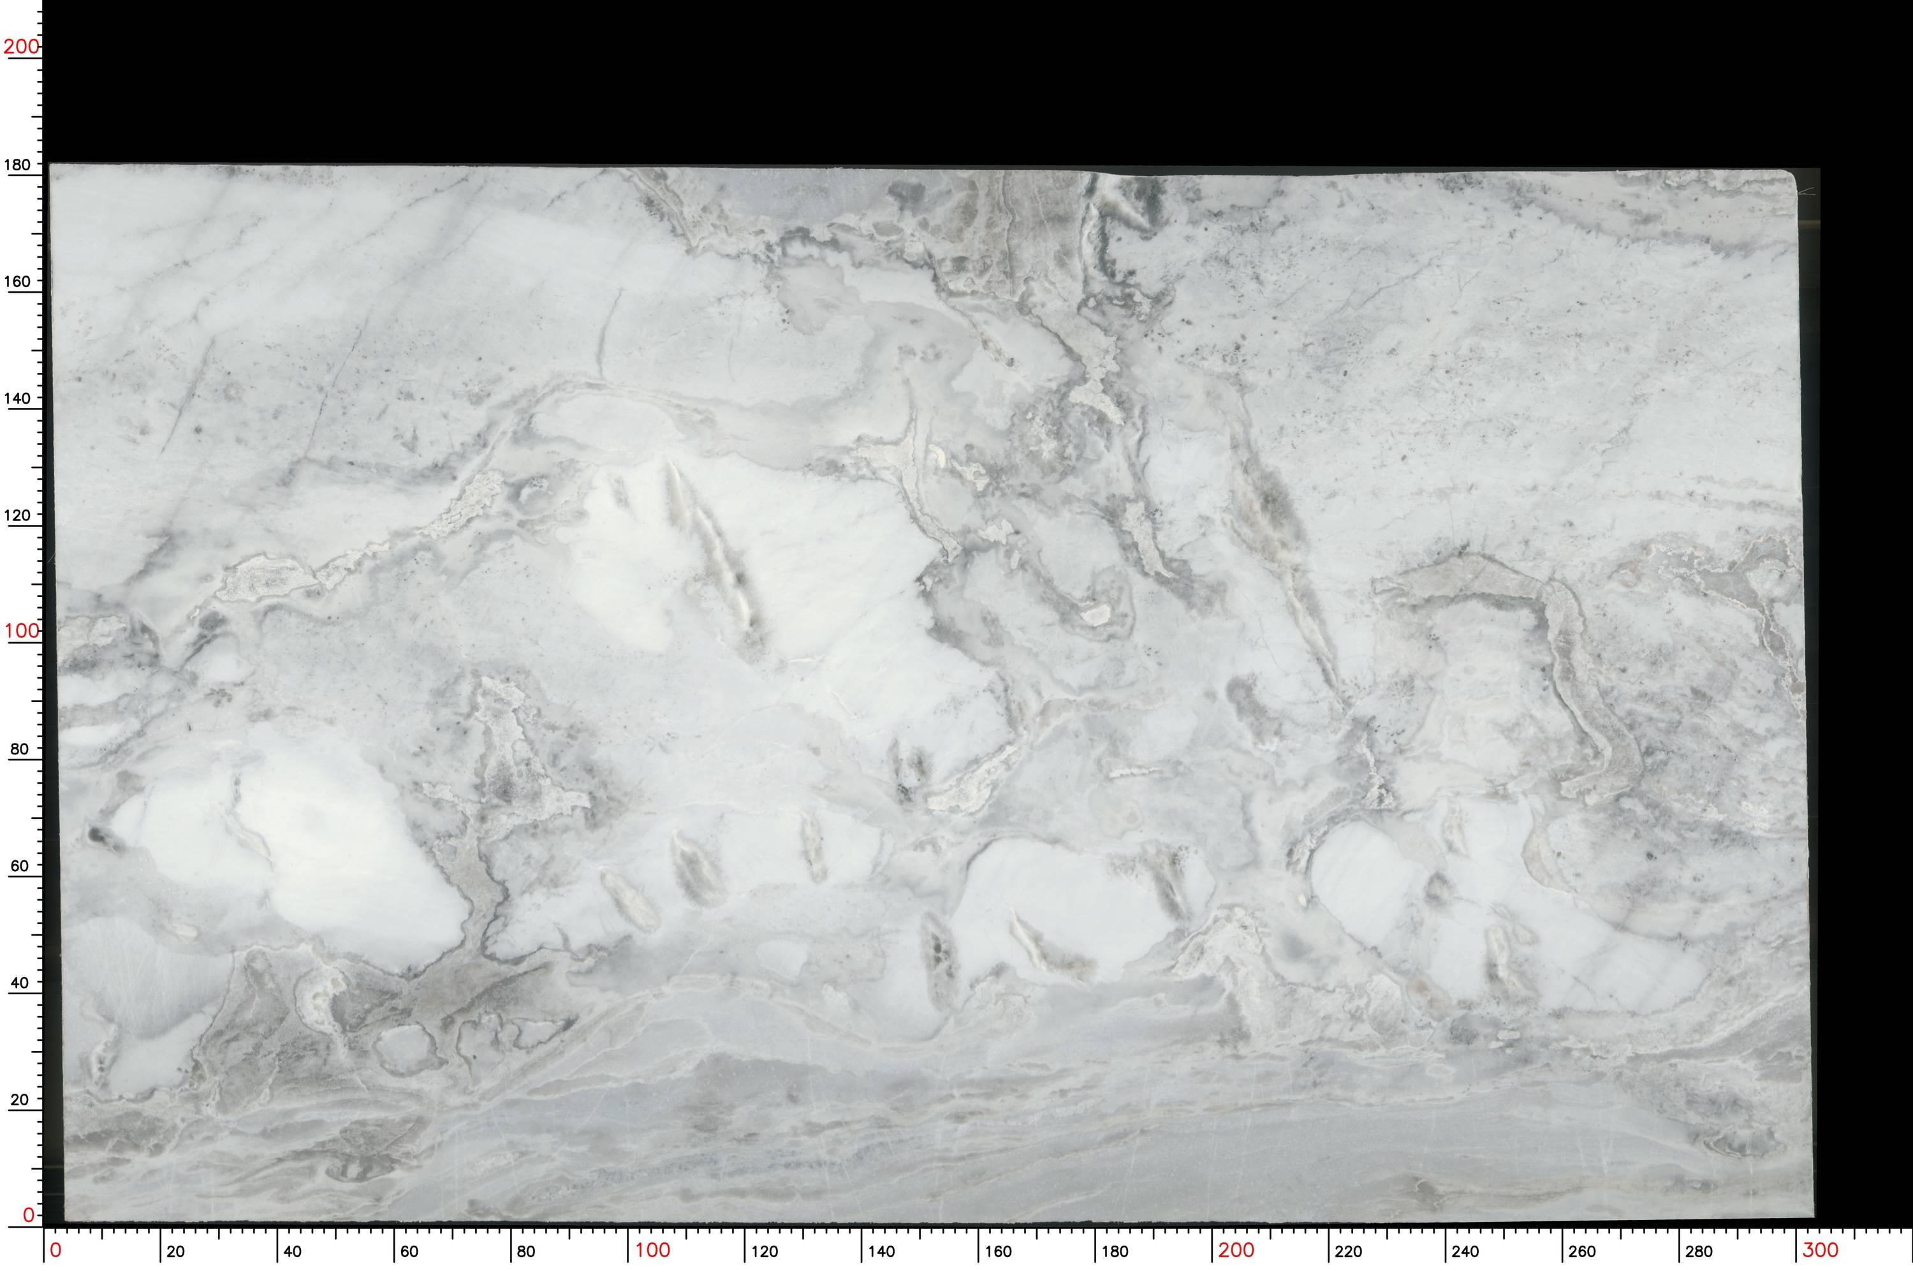Select the "260" mark on horizontal ruler
This screenshot has height=1271, width=1913.
pos(1583,1251)
